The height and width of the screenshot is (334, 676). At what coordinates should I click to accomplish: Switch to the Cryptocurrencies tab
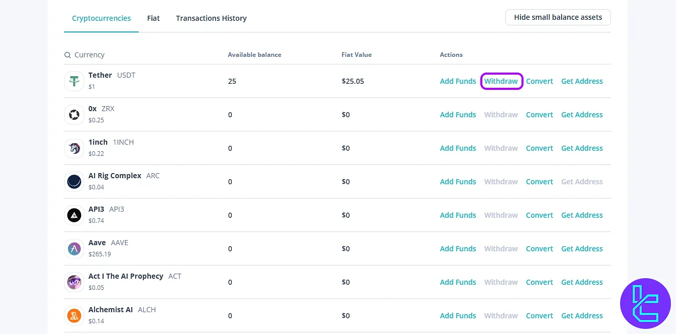101,18
